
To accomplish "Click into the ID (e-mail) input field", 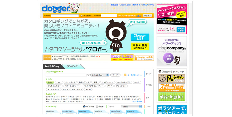I will click(65, 16).
